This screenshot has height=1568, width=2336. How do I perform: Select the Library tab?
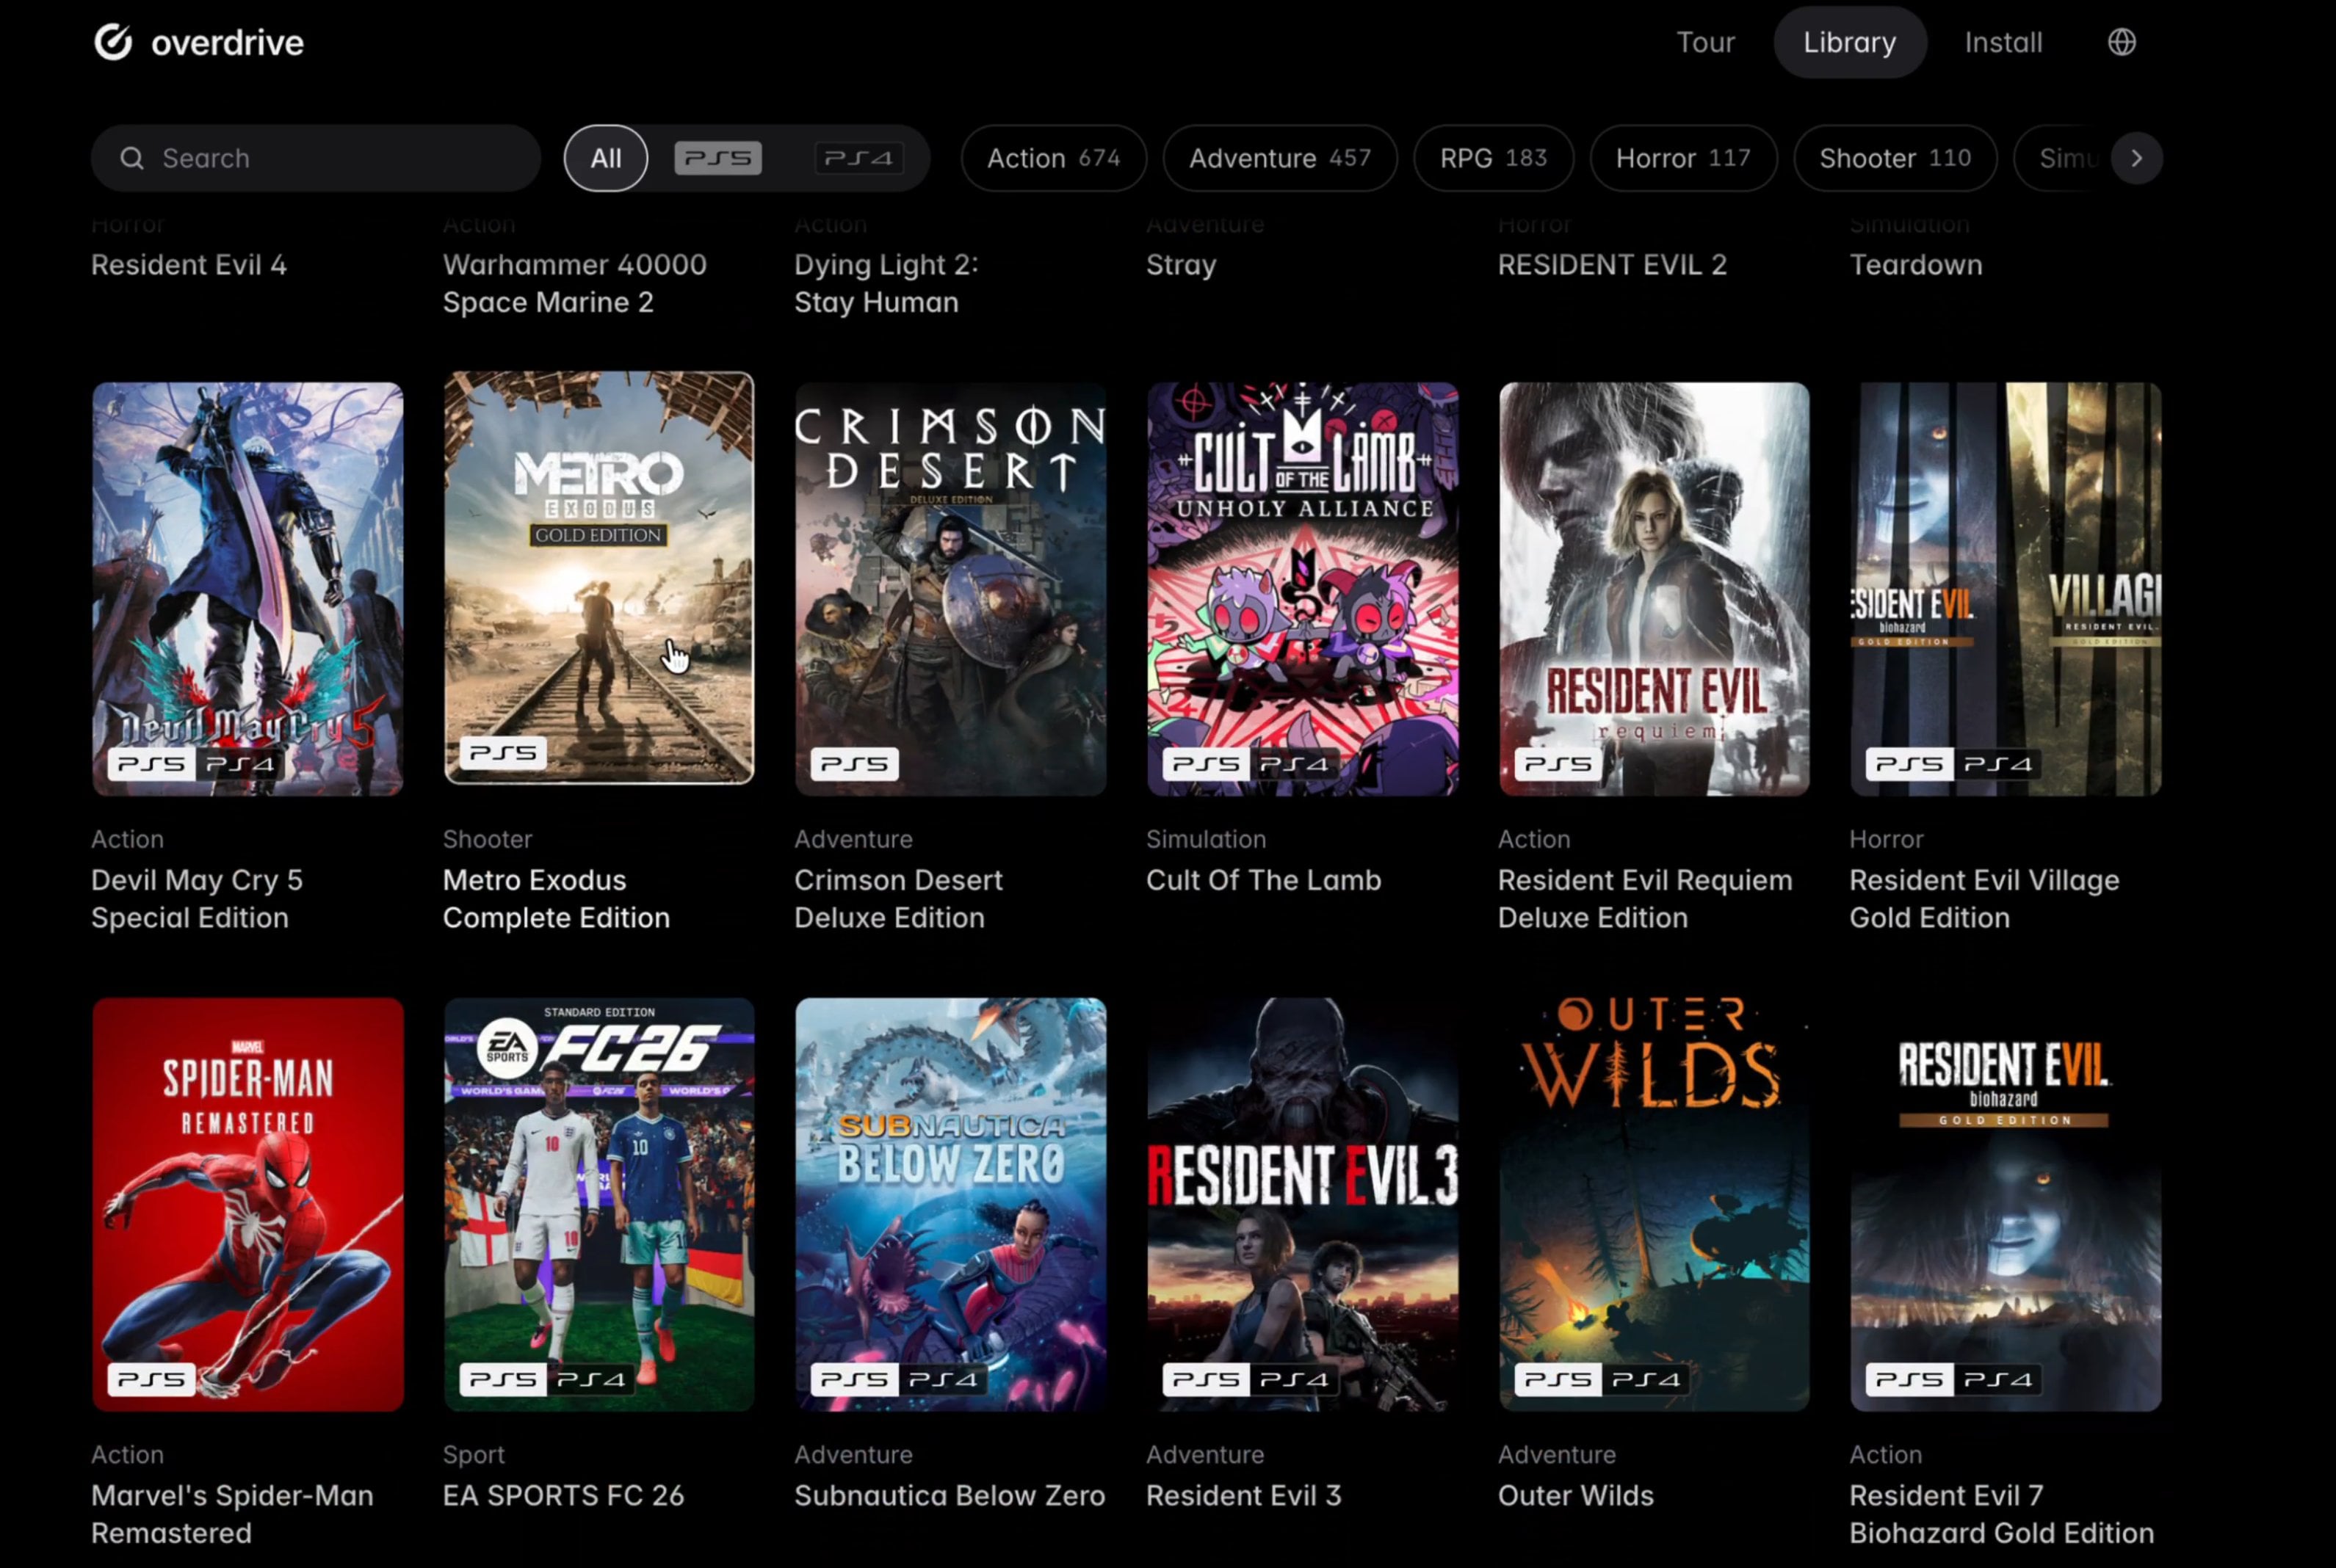[1850, 42]
